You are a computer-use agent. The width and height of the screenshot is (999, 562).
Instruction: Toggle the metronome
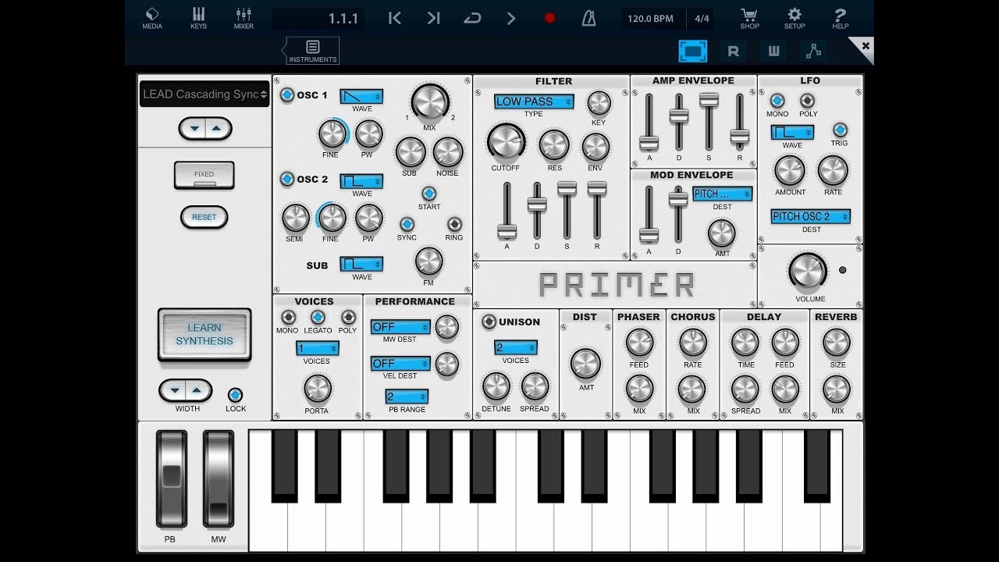tap(588, 18)
